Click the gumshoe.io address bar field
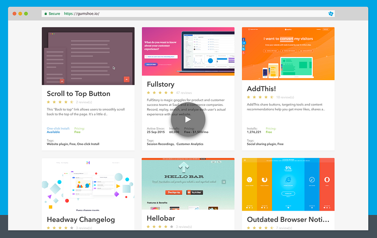Image resolution: width=377 pixels, height=238 pixels. point(119,13)
